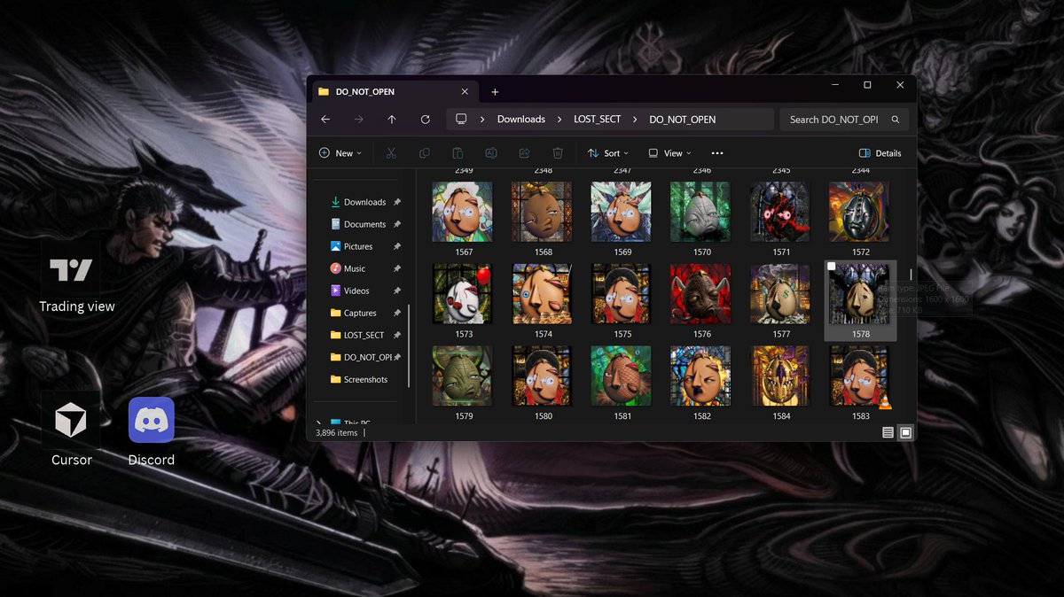Click the search magnifier icon
The width and height of the screenshot is (1064, 597).
(x=896, y=120)
